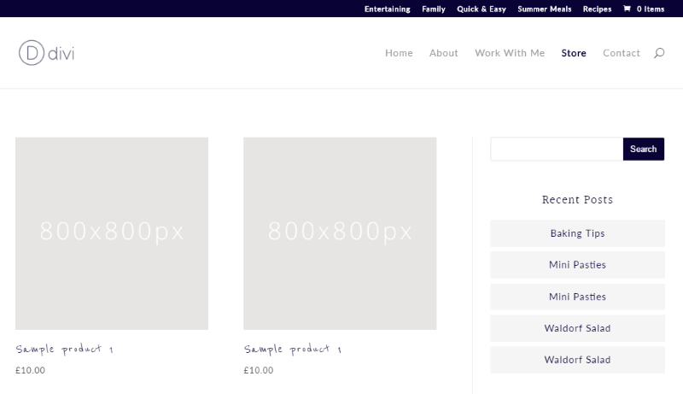This screenshot has height=394, width=683.
Task: Click the Search button
Action: pyautogui.click(x=644, y=149)
